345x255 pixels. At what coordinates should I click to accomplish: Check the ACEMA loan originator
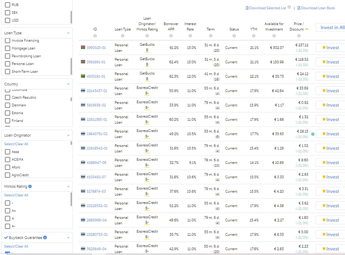coord(7,159)
